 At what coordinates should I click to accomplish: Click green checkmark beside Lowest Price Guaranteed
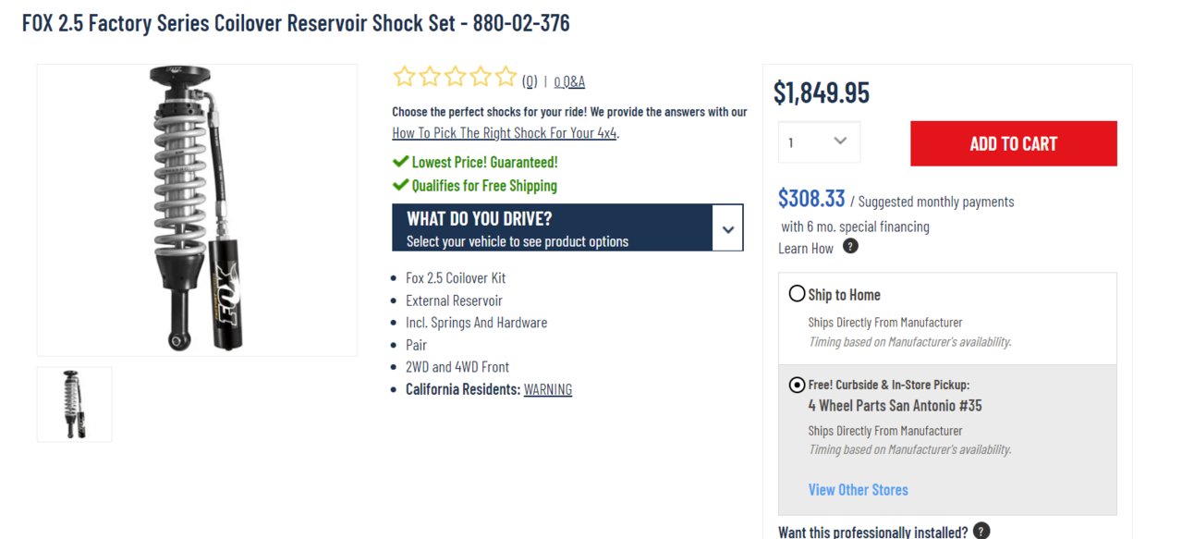click(400, 162)
